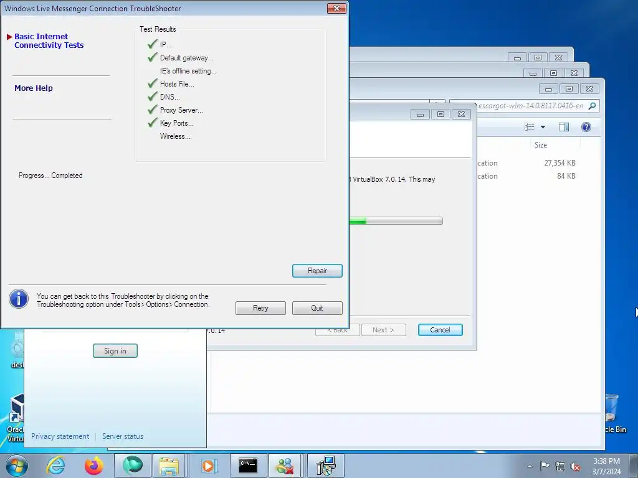Click the Retry button
Image resolution: width=638 pixels, height=478 pixels.
260,308
